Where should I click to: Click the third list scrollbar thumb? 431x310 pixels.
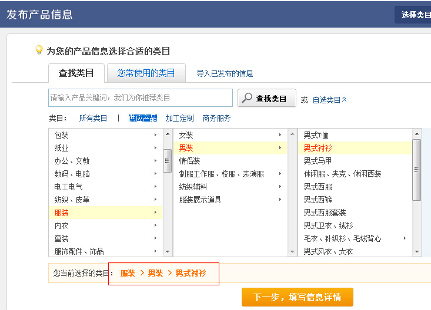click(417, 170)
